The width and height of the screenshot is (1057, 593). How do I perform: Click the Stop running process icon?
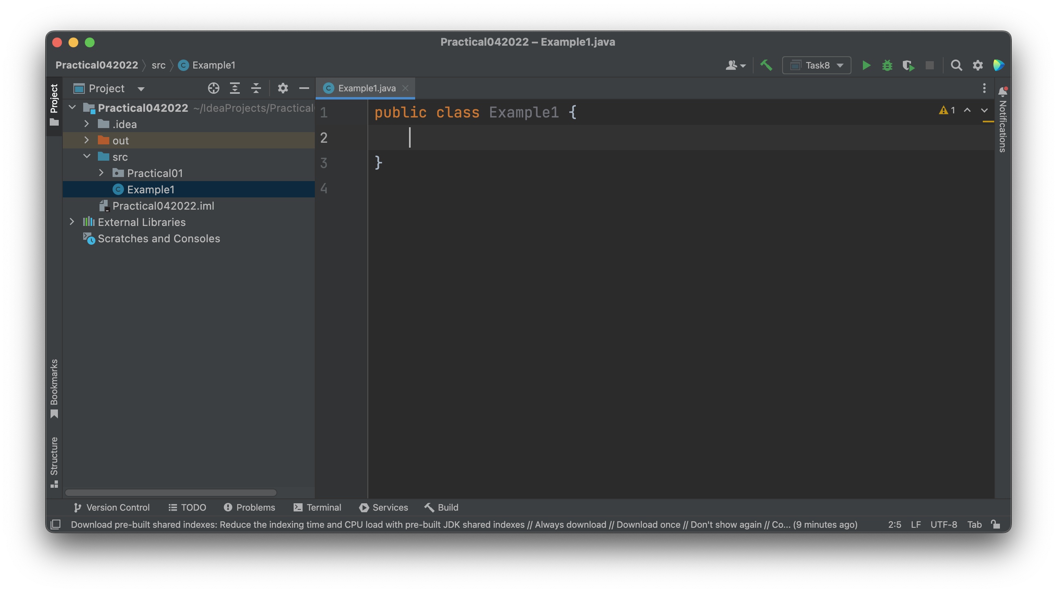tap(930, 65)
